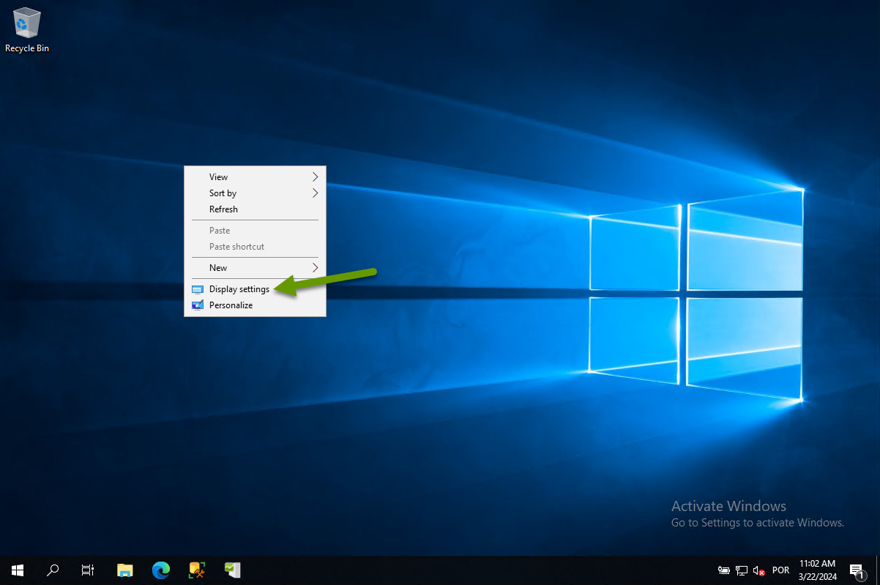
Task: Choose Display settings from context menu
Action: [239, 289]
